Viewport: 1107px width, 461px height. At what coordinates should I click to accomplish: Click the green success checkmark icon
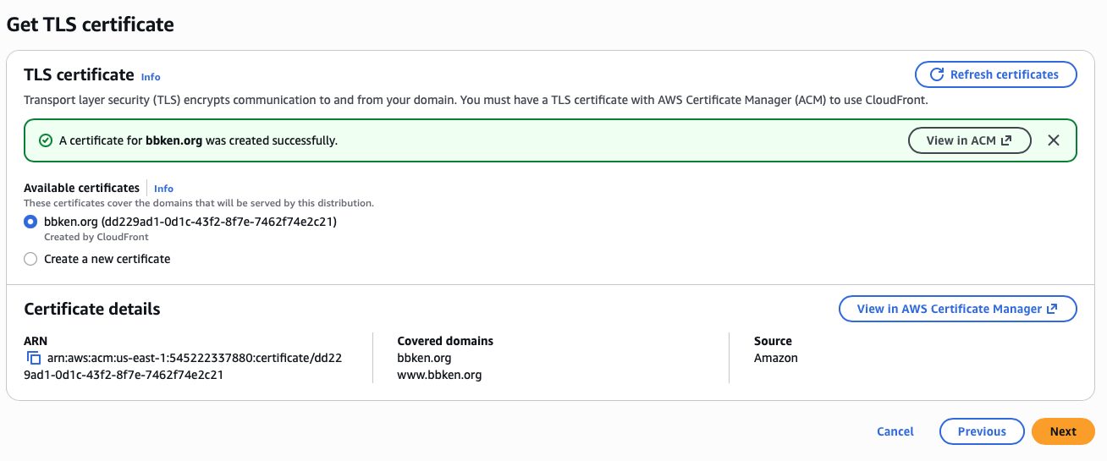[46, 140]
